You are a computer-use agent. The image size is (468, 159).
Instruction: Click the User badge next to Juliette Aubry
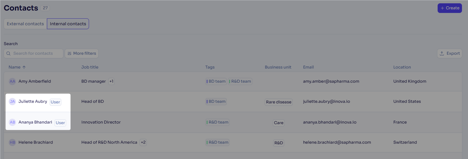pyautogui.click(x=55, y=102)
